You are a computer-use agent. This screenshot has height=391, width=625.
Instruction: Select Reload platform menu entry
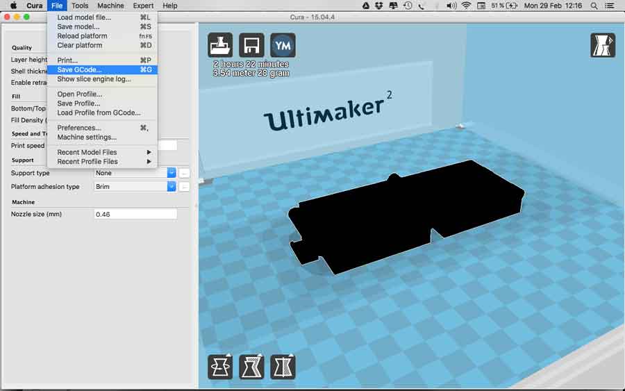pos(102,36)
